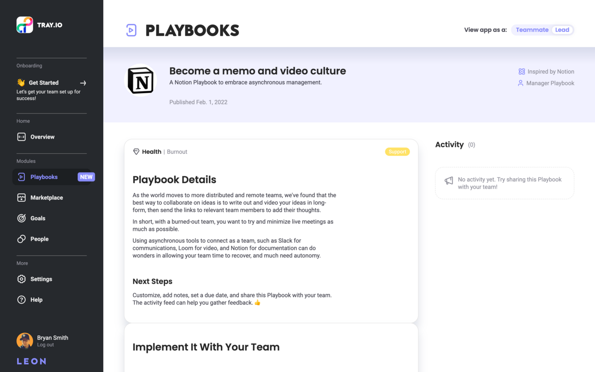Screen dimensions: 595x372
Task: Click the TRAY.IO logo
Action: 39,24
